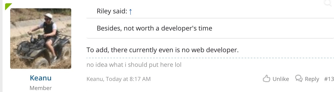Click the thumbs-up icon beside Unlike

coord(266,79)
